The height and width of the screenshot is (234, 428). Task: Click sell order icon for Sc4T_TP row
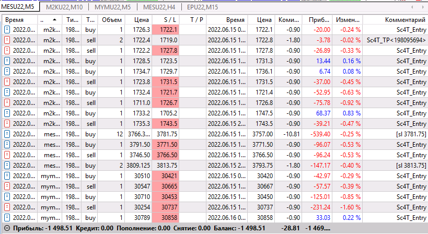[x=7, y=40]
